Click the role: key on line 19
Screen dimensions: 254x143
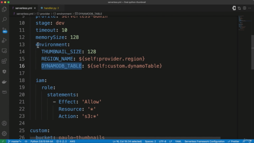48,87
